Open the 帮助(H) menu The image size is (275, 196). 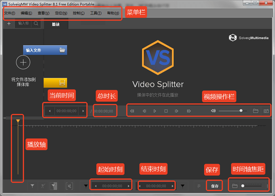point(113,13)
